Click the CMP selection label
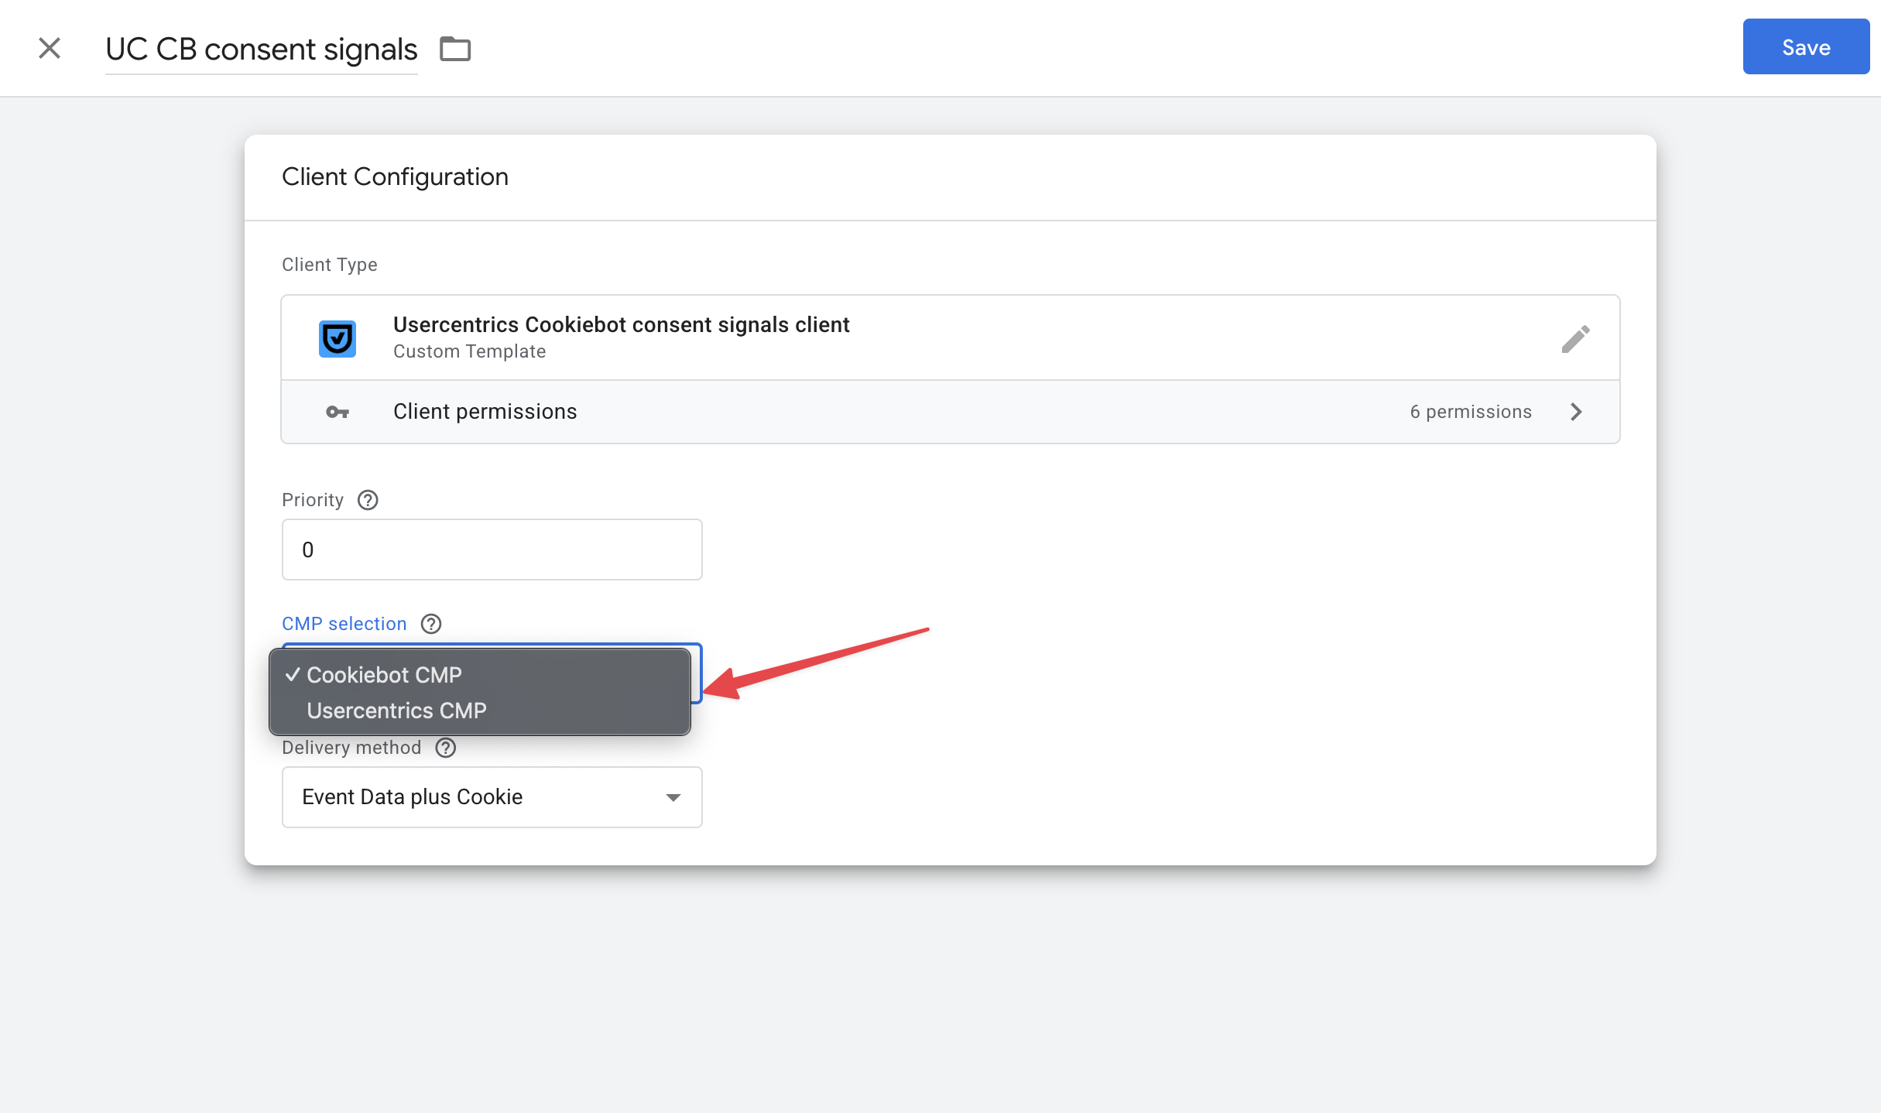1881x1113 pixels. pos(344,624)
